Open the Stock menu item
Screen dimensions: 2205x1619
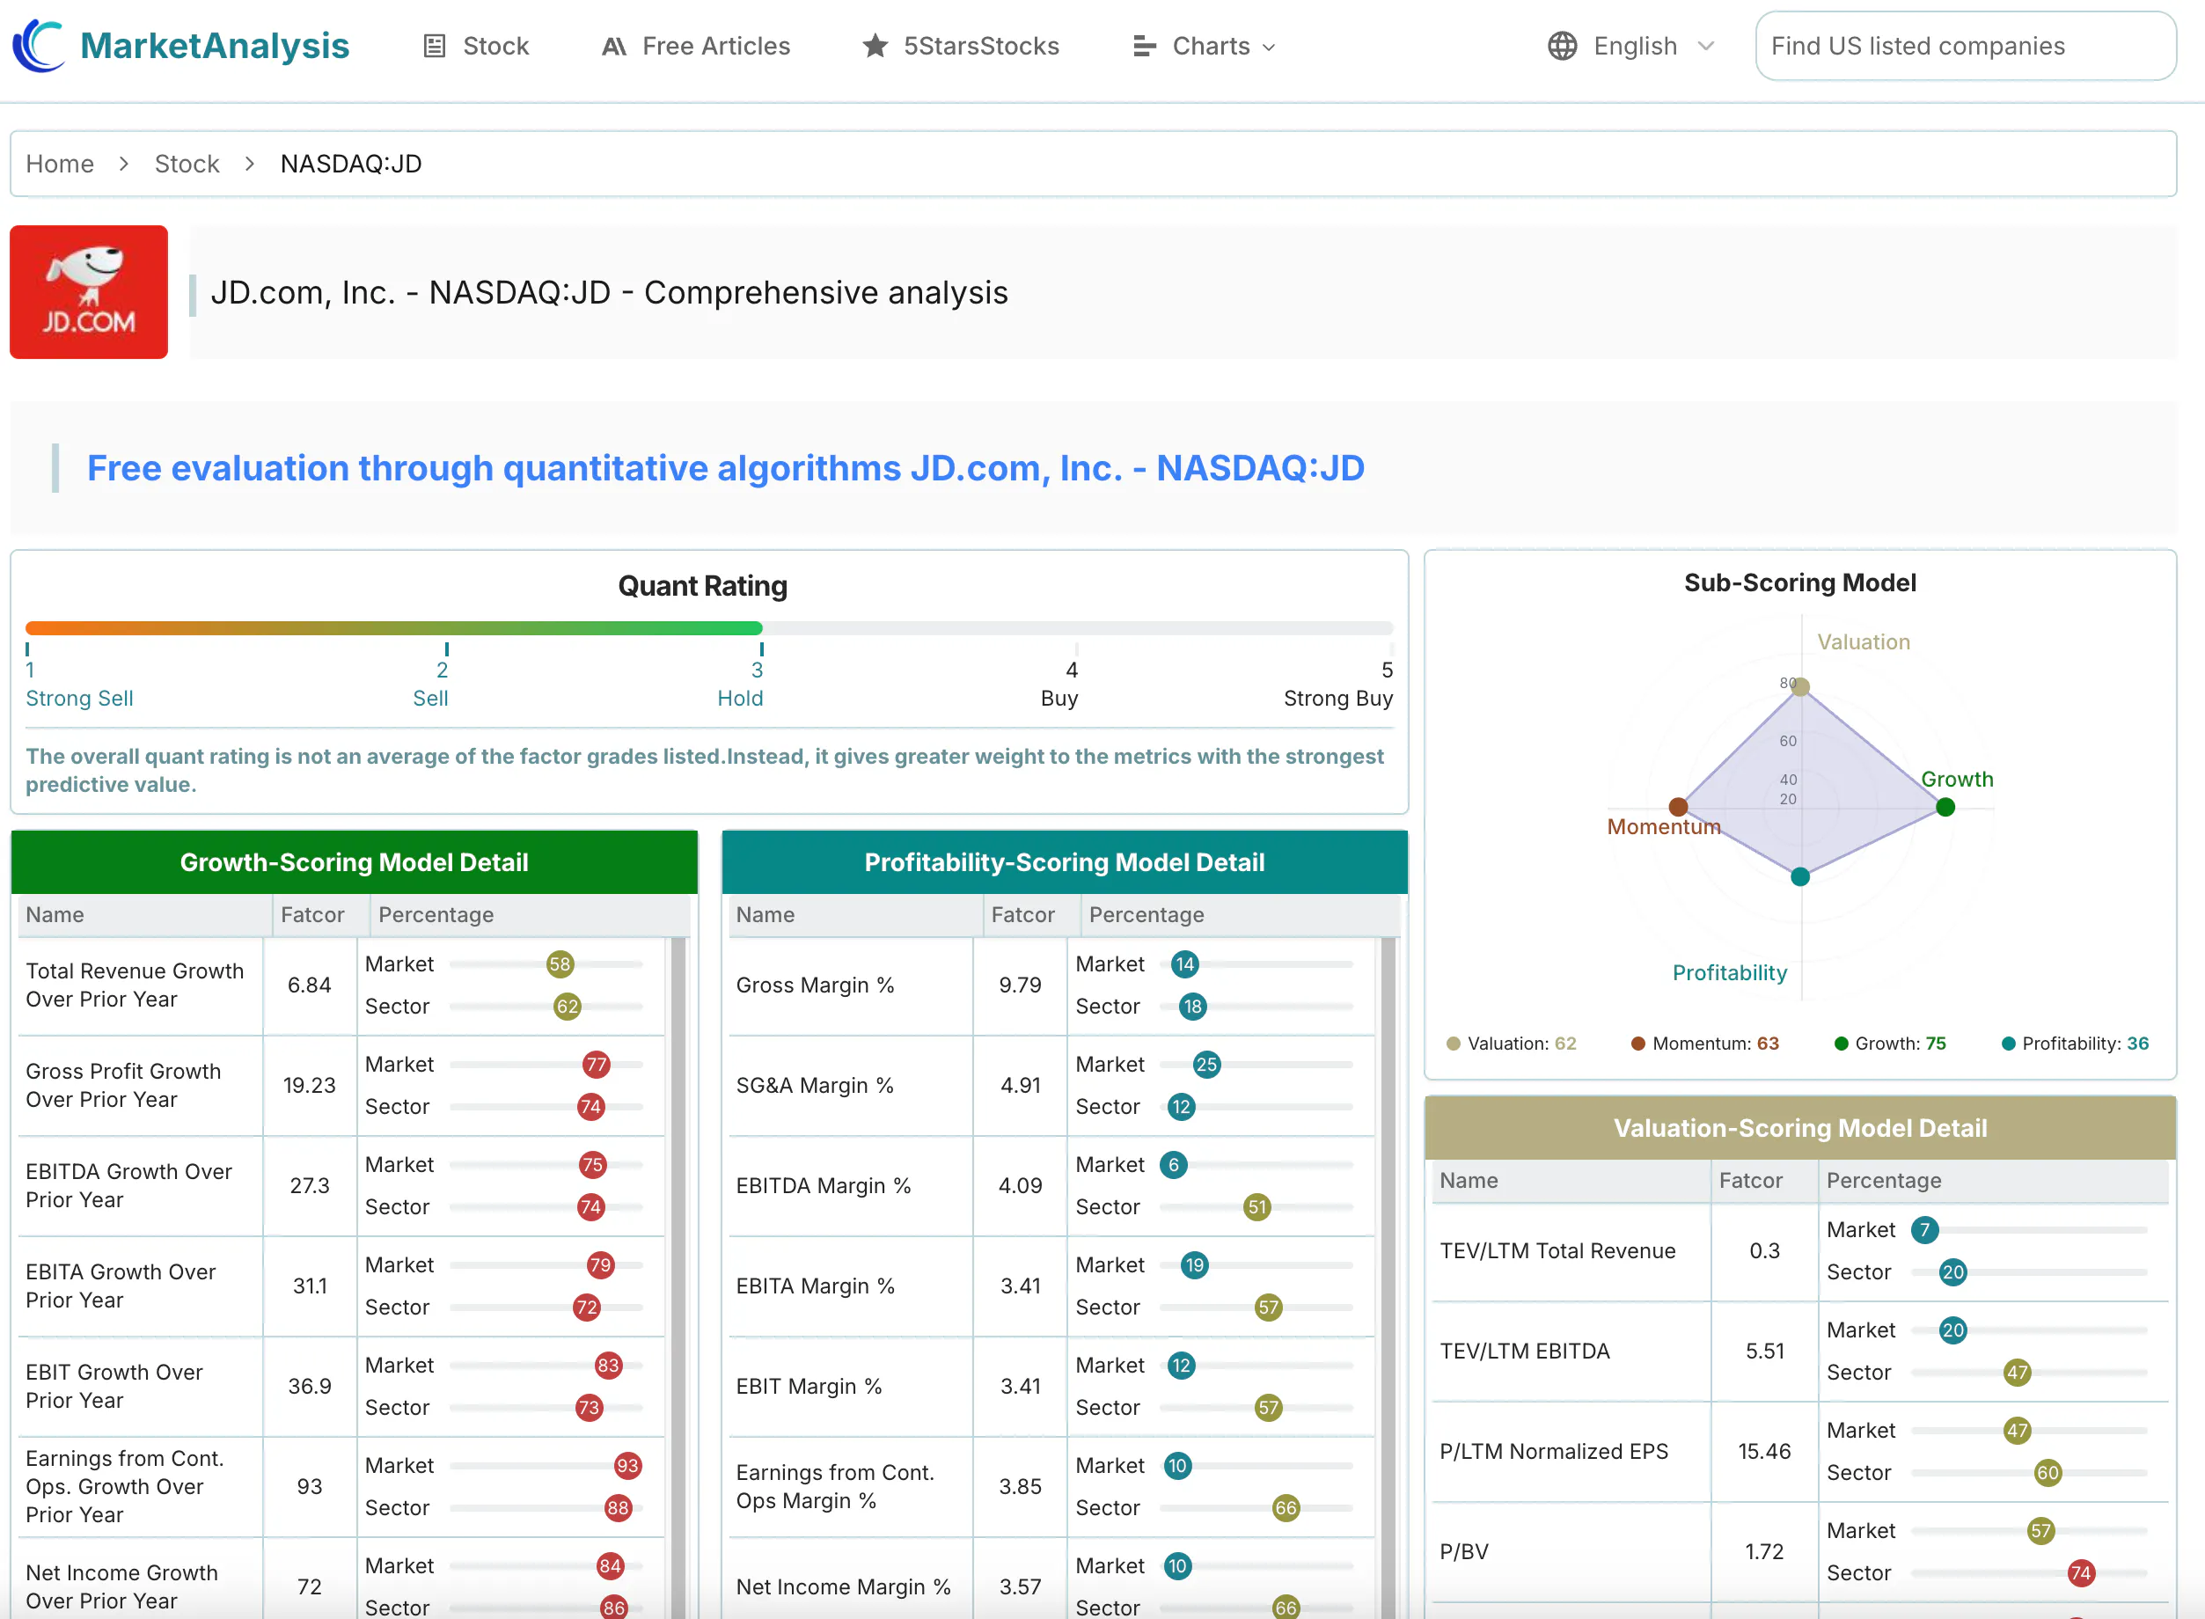tap(476, 46)
